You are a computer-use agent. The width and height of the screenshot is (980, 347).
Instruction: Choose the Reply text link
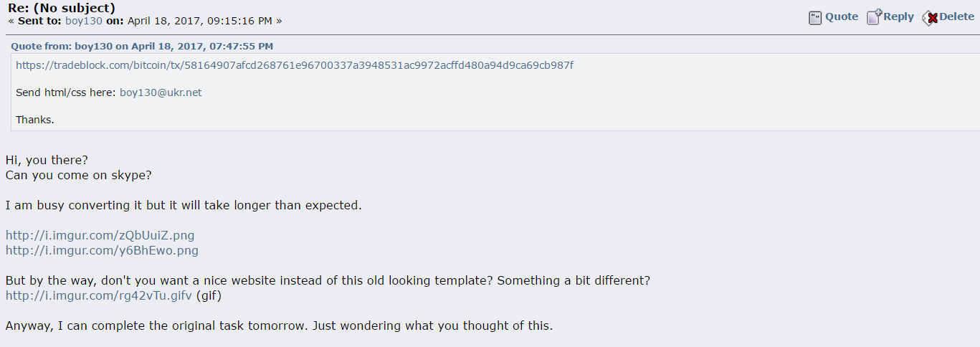pyautogui.click(x=898, y=16)
